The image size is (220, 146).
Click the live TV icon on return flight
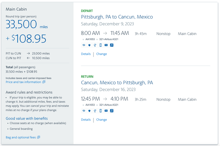pyautogui.click(x=106, y=111)
